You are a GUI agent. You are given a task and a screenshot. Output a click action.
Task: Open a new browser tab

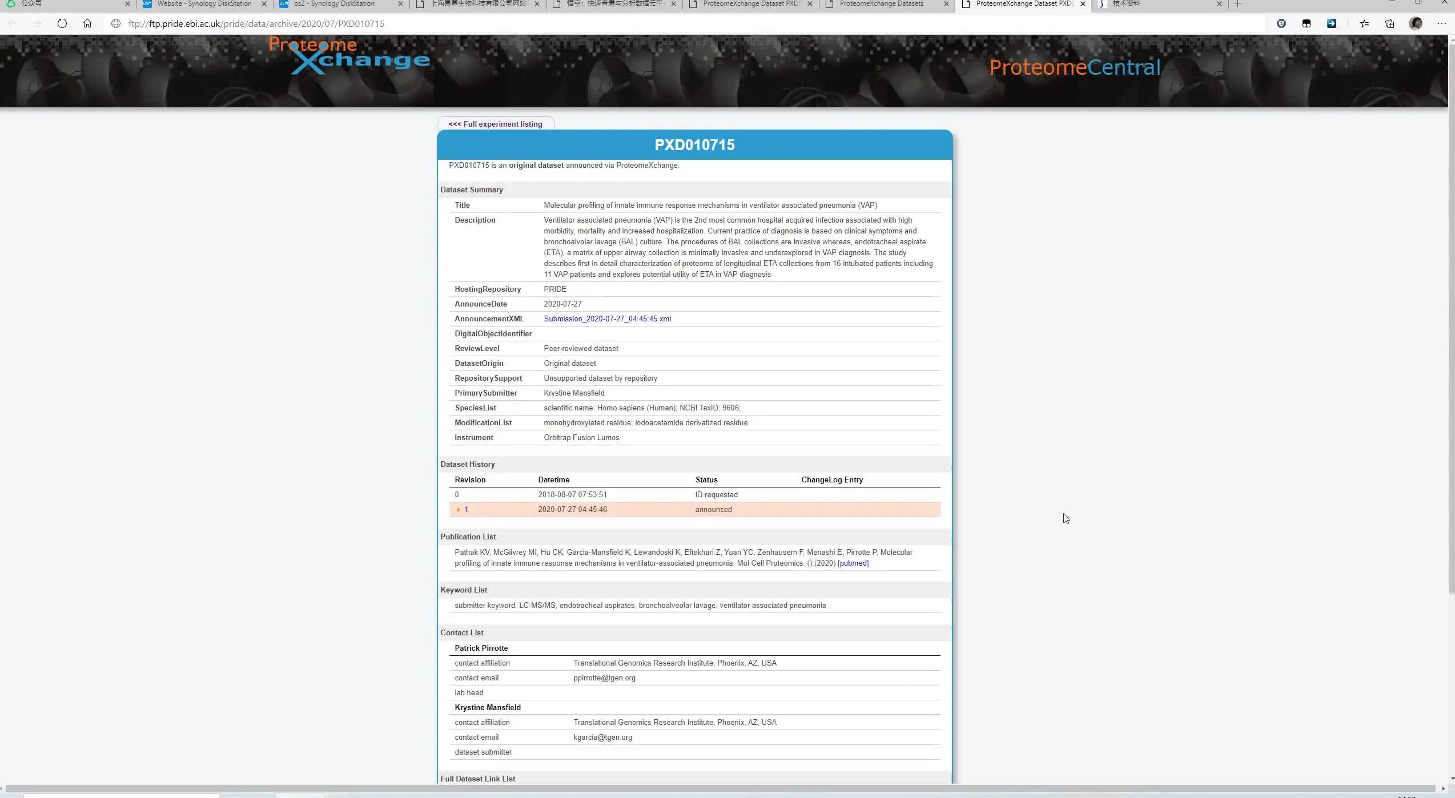[x=1237, y=4]
